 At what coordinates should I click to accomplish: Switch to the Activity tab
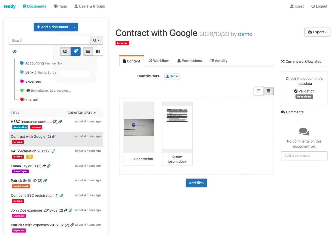click(219, 61)
